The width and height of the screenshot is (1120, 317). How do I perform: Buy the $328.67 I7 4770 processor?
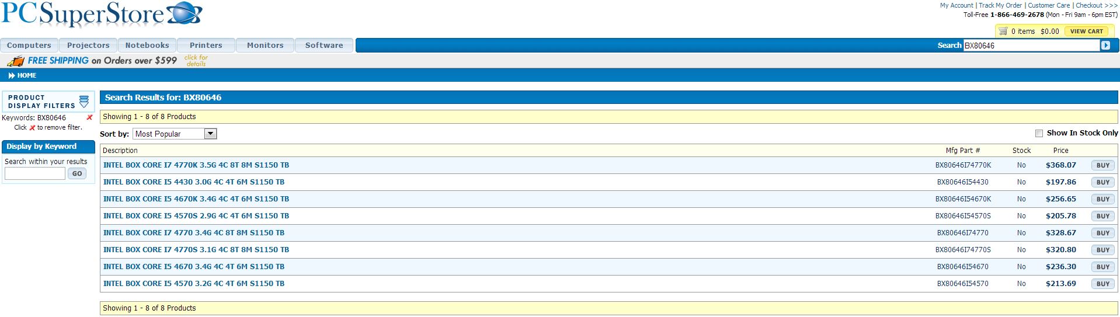point(1102,233)
